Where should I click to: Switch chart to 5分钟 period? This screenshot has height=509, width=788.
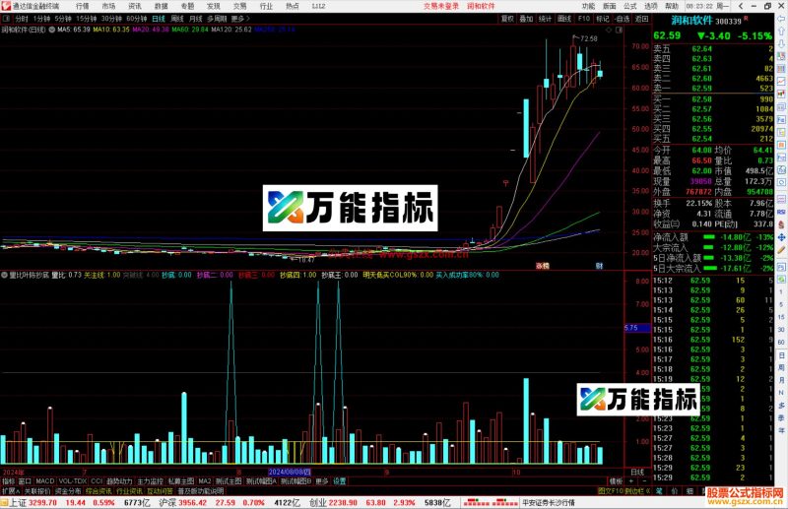(63, 19)
